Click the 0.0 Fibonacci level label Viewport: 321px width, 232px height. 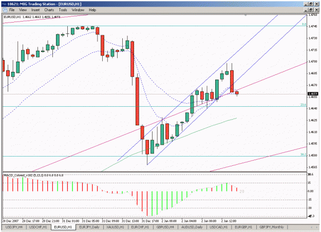[304, 24]
